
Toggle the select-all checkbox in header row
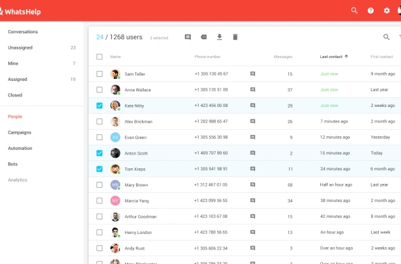[100, 57]
